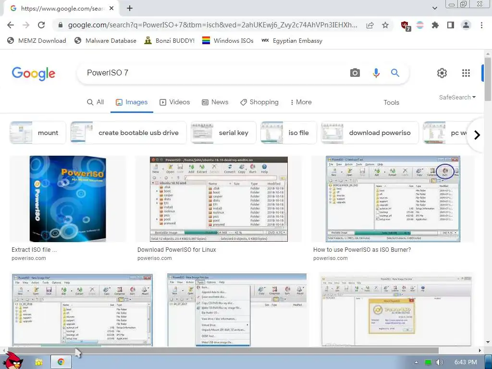Switch to the Videos tab
This screenshot has width=492, height=369.
tap(175, 102)
